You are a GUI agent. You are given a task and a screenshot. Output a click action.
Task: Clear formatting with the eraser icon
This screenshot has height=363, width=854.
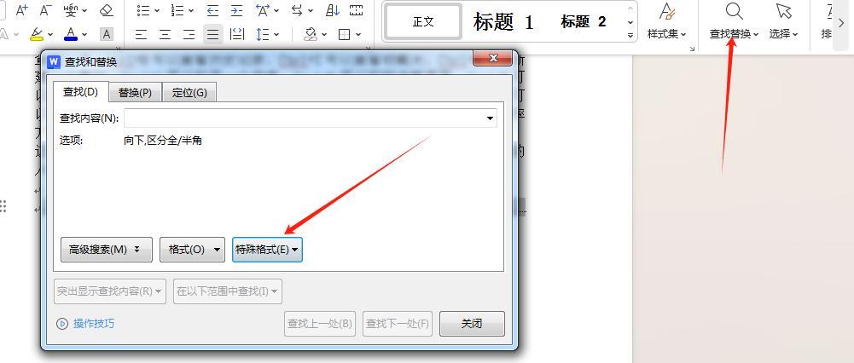click(107, 9)
